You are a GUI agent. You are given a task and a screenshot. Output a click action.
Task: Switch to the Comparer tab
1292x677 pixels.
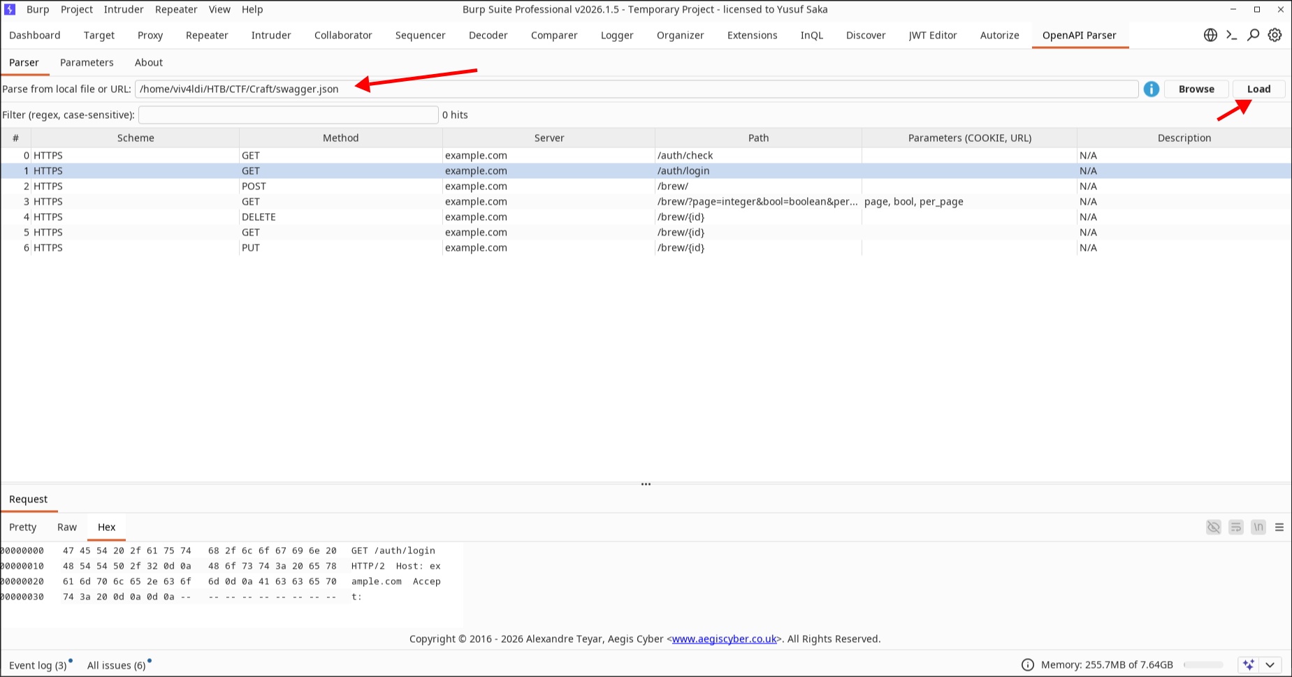(554, 35)
